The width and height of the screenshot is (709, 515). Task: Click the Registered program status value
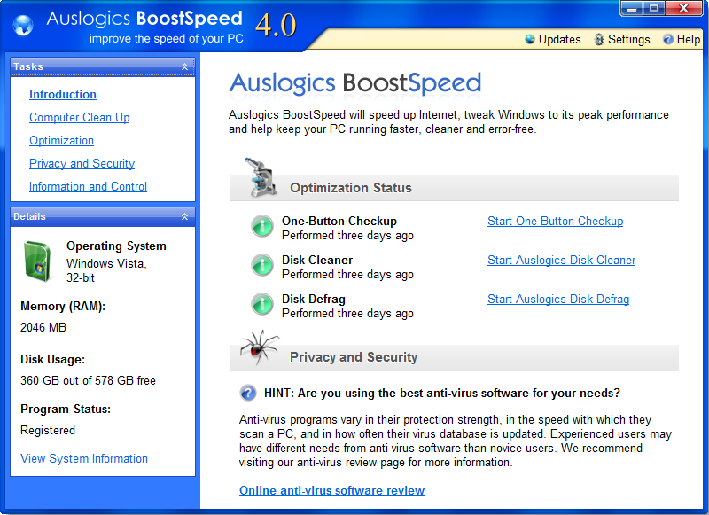[x=48, y=431]
